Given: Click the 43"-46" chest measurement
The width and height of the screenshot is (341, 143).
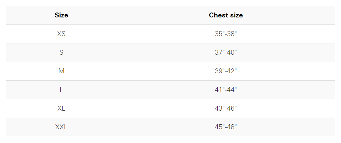Looking at the screenshot, I should click(226, 108).
